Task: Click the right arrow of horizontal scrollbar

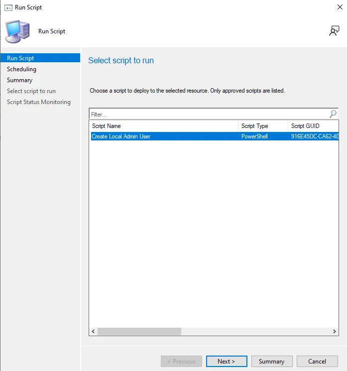Action: pyautogui.click(x=335, y=331)
